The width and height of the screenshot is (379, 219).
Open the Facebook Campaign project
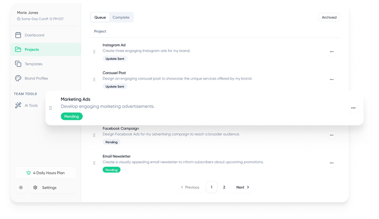121,128
